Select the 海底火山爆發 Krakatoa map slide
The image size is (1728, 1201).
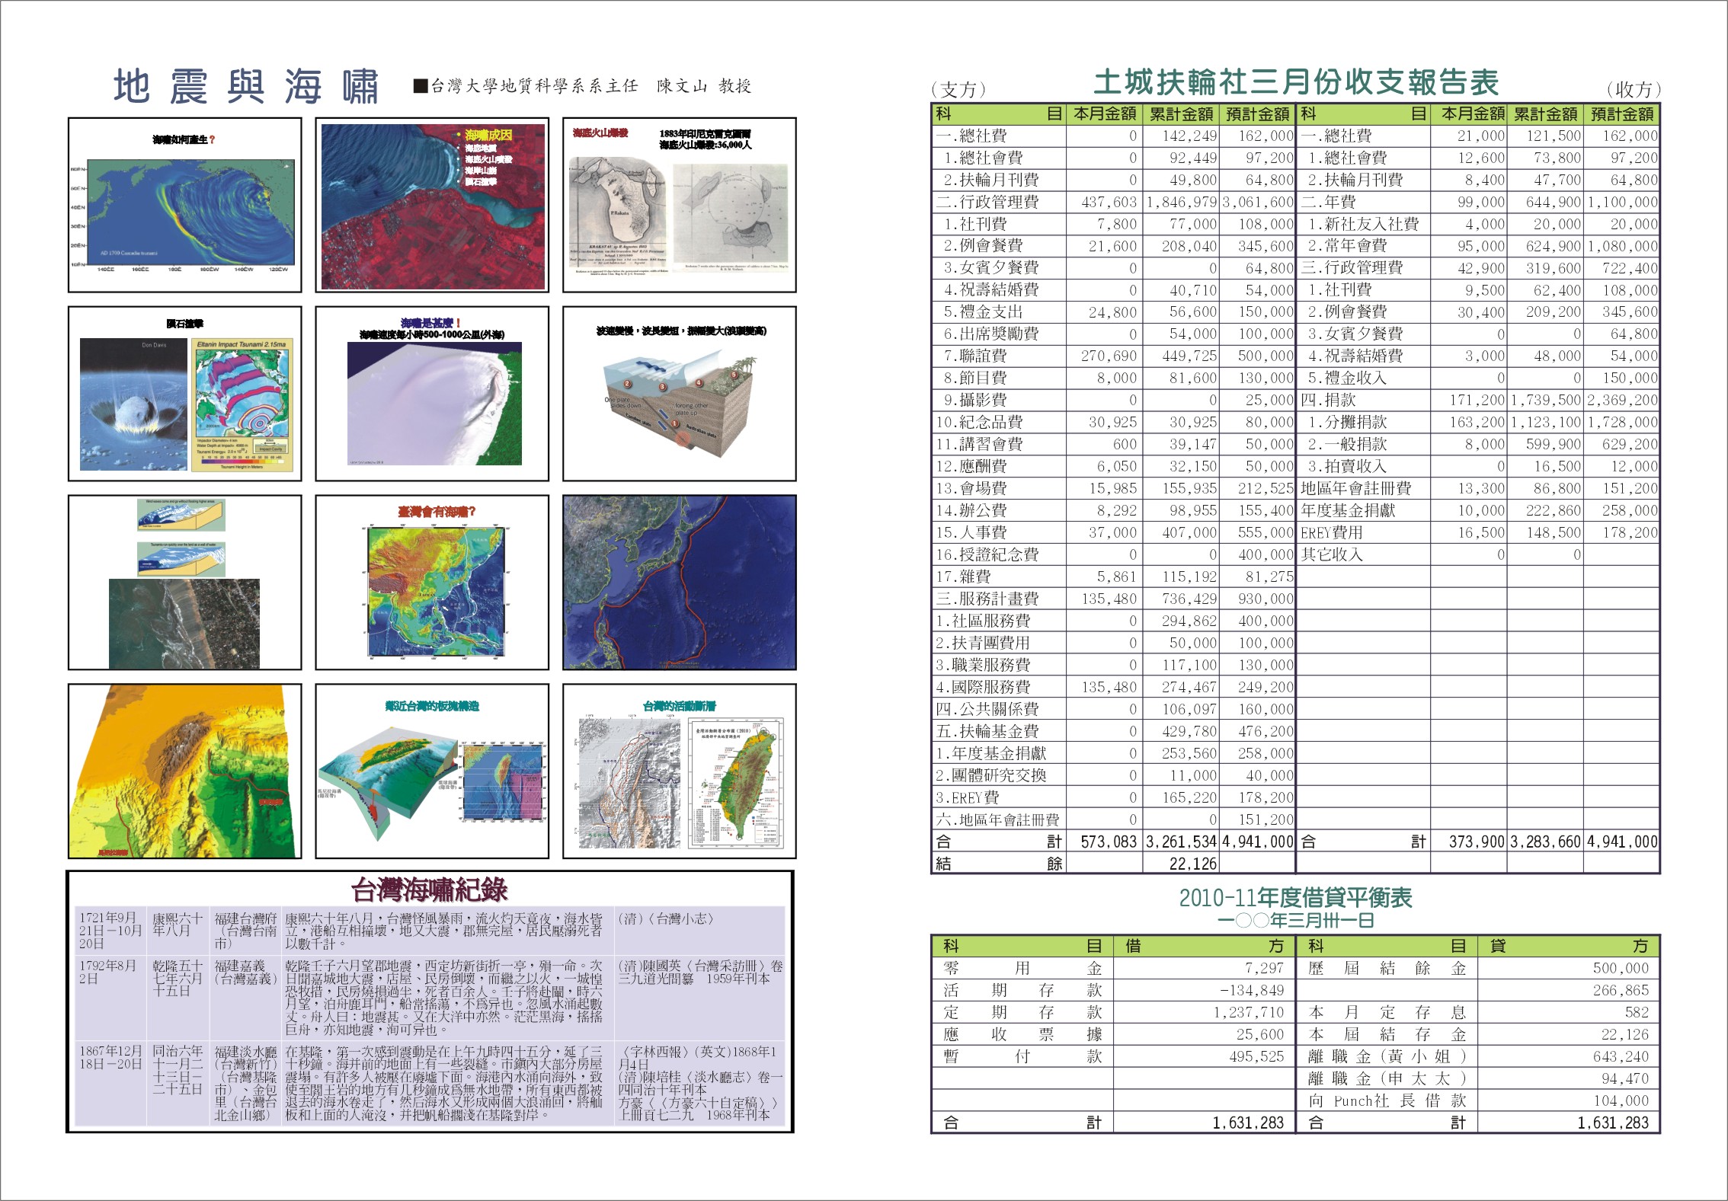tap(680, 205)
